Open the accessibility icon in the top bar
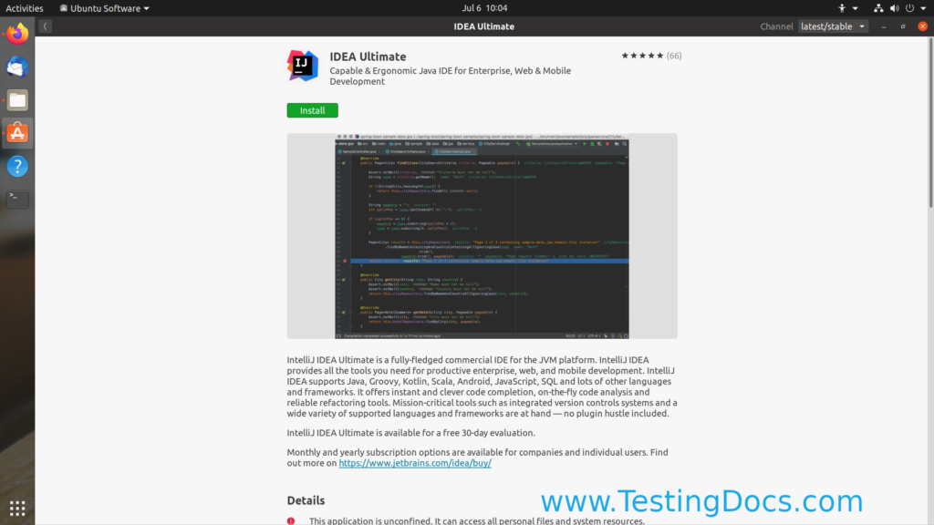The width and height of the screenshot is (934, 525). [843, 7]
